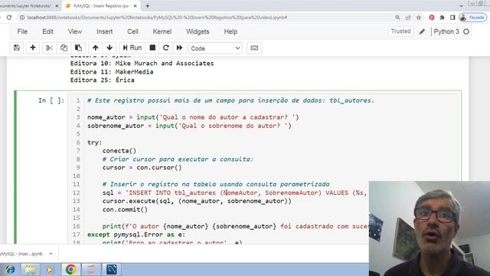Open a new browser tab

tap(148, 6)
